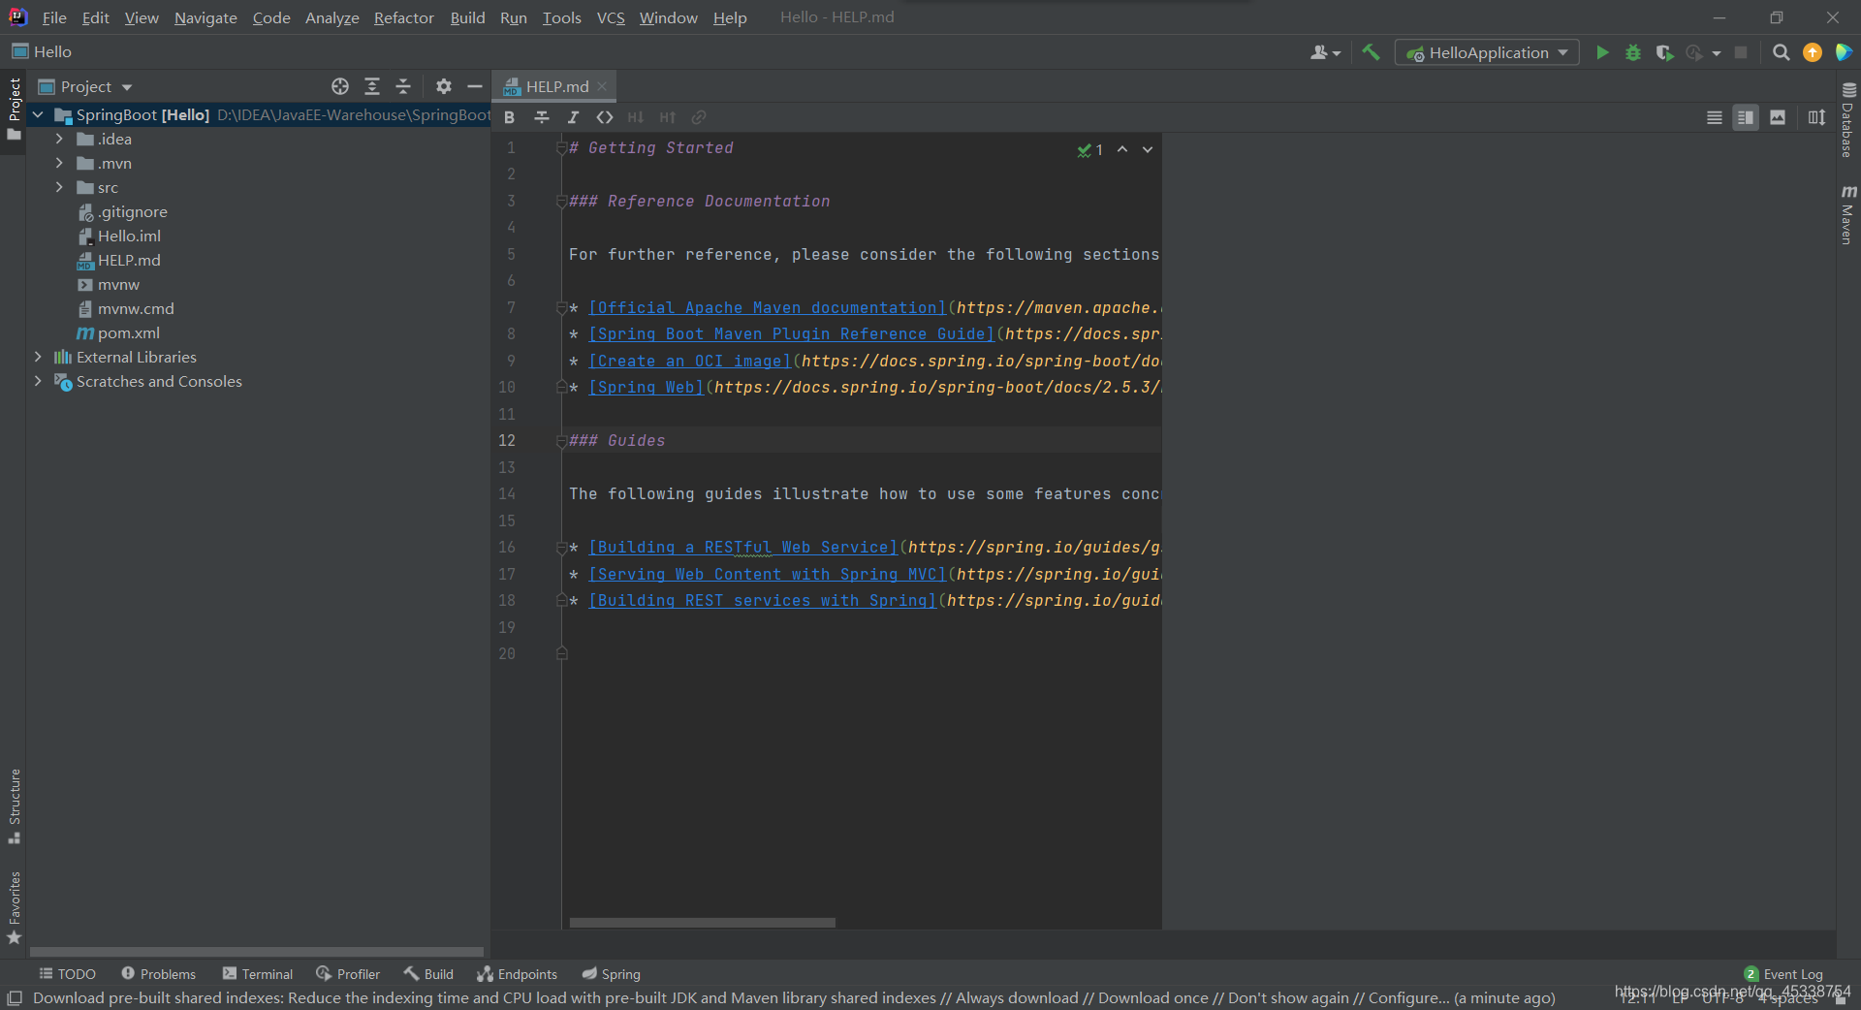Go to previous highlighted problem arrow
1861x1010 pixels.
pyautogui.click(x=1122, y=149)
